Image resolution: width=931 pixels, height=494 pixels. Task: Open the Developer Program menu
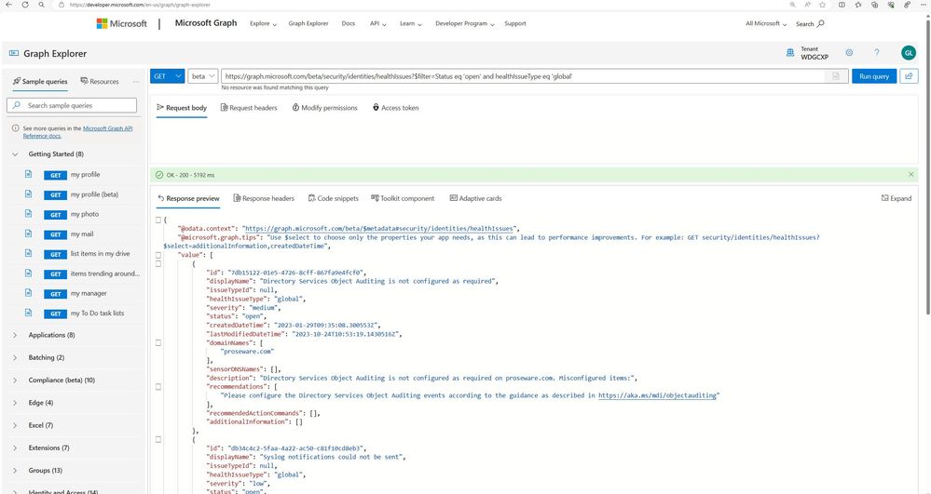click(x=465, y=23)
